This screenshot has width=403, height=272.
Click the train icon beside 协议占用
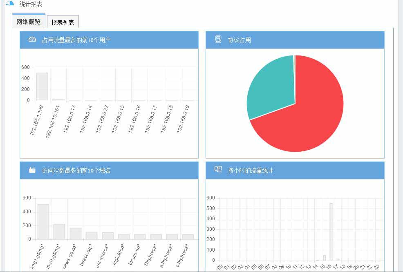tap(218, 40)
